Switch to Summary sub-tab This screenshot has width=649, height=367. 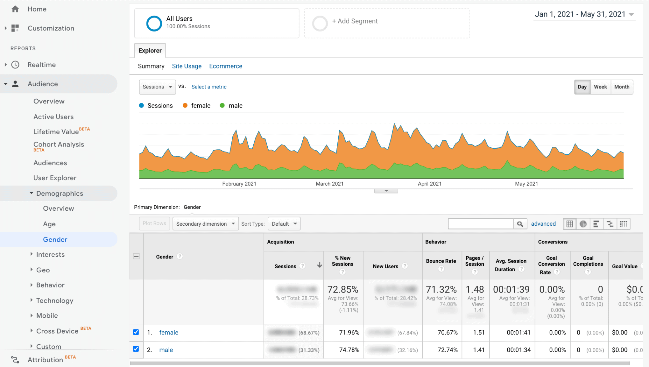(151, 66)
